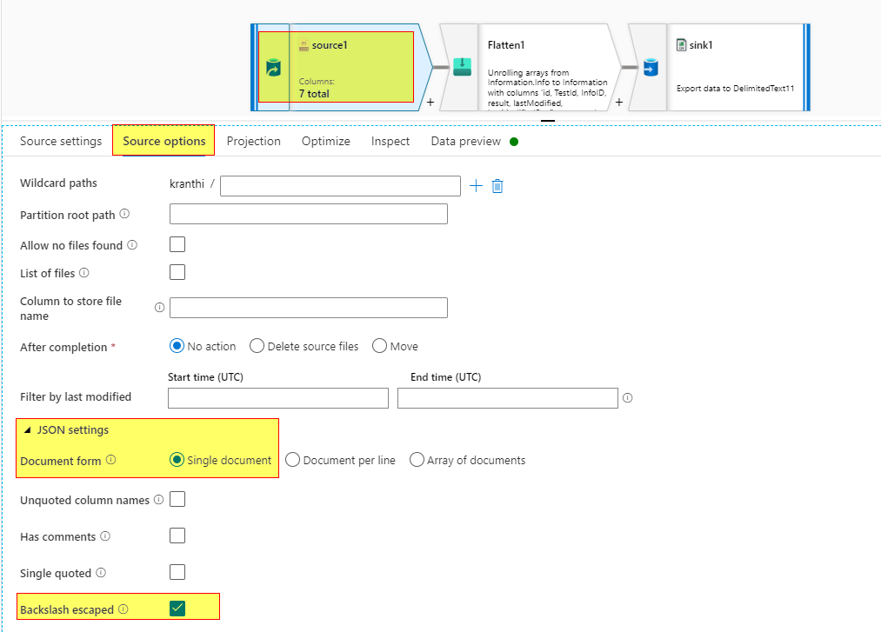This screenshot has width=881, height=632.
Task: Add a wildcard path with plus icon
Action: pyautogui.click(x=476, y=186)
